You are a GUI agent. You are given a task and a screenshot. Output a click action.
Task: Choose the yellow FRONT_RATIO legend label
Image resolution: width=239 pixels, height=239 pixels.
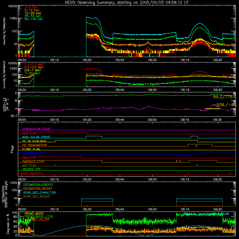[x=34, y=214]
